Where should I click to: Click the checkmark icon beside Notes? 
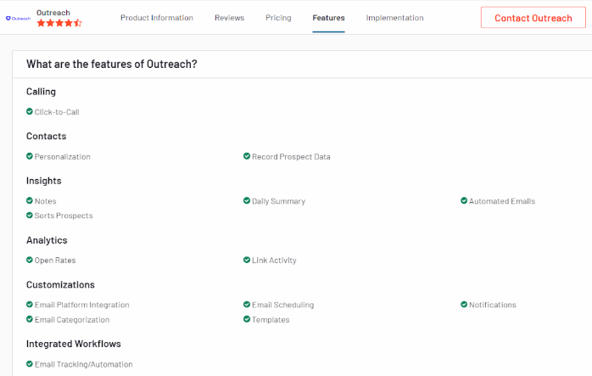tap(30, 200)
